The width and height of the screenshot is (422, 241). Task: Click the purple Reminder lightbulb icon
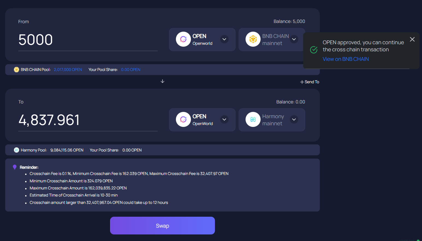(15, 167)
